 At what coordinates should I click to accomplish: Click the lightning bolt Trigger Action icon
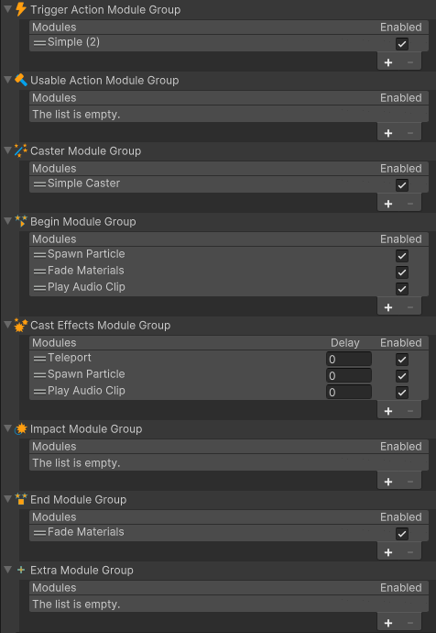pos(20,9)
